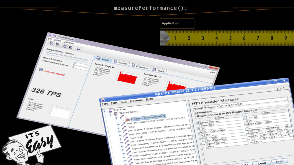
Task: Click the Application box on the slide
Action: (x=177, y=23)
